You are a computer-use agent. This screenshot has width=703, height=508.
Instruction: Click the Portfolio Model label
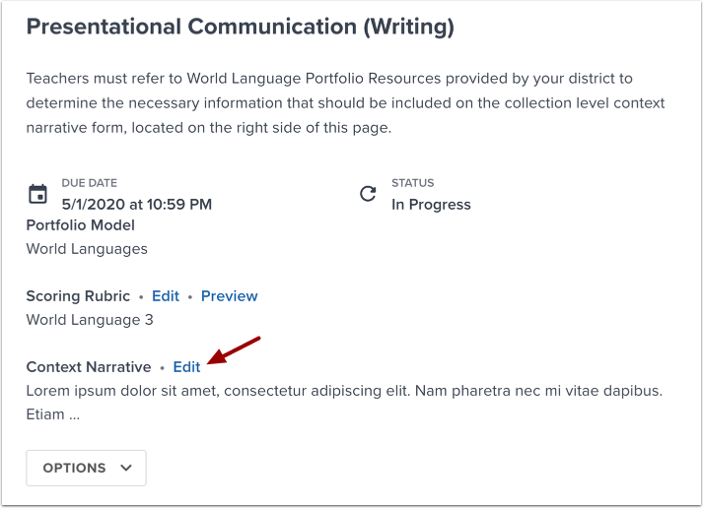tap(80, 225)
